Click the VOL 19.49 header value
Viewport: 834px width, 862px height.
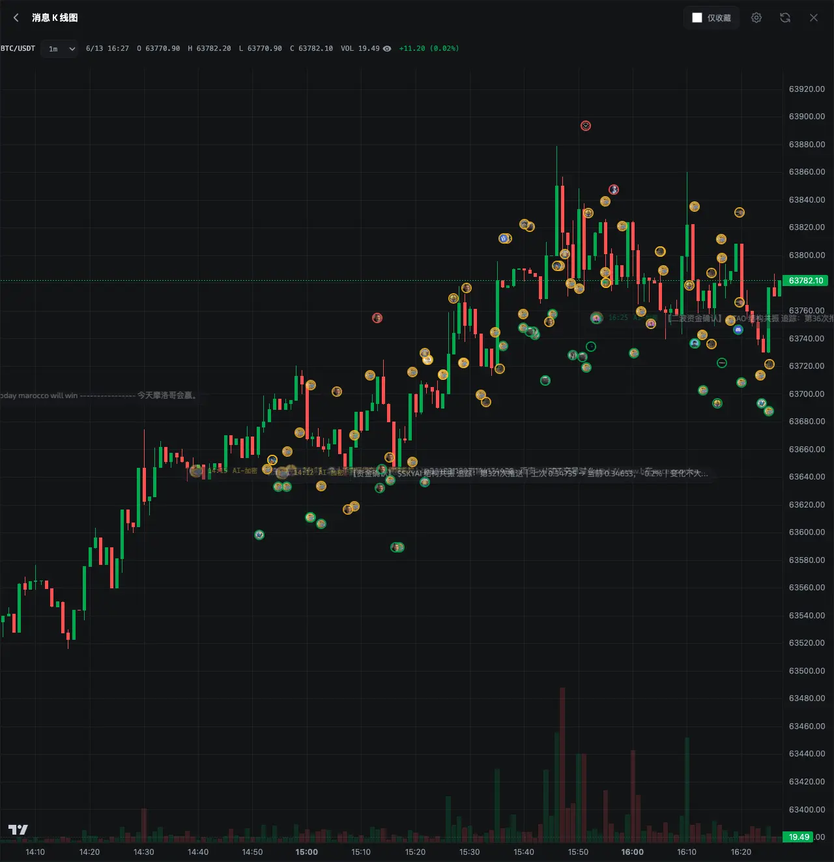click(x=360, y=49)
